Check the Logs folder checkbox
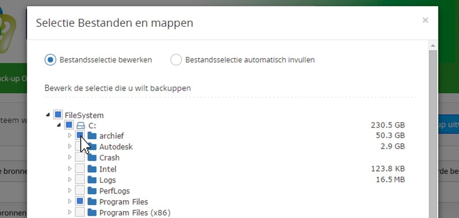 (x=80, y=179)
